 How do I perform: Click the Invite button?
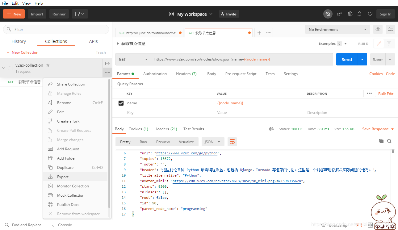229,14
